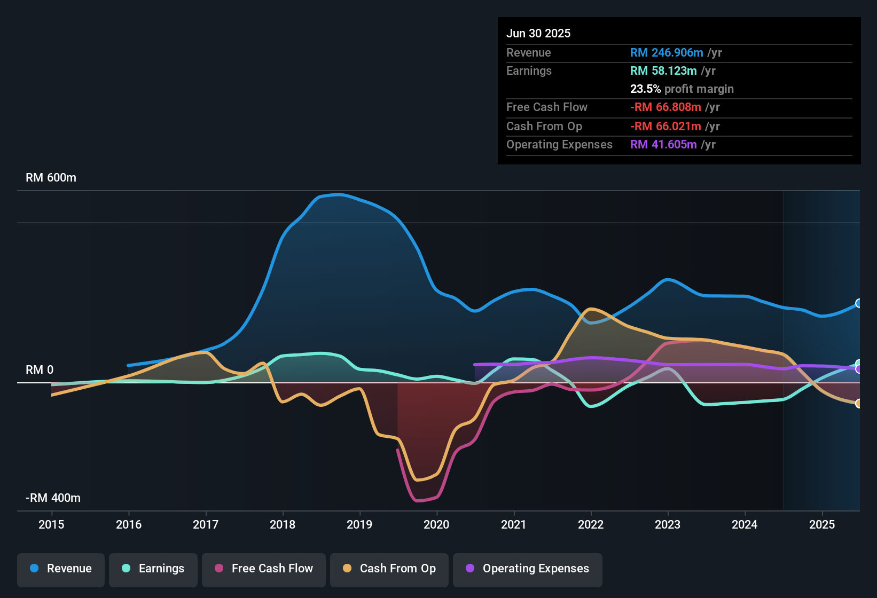Click the 23.5% profit margin text
Image resolution: width=877 pixels, height=598 pixels.
(x=682, y=89)
